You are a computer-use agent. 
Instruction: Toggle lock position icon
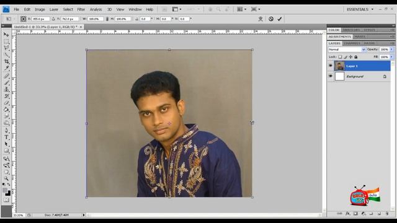[x=350, y=57]
